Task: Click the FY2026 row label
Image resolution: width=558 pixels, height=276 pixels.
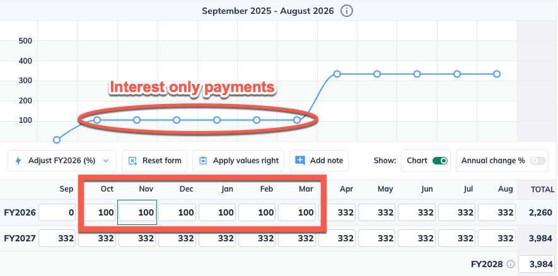Action: (20, 213)
